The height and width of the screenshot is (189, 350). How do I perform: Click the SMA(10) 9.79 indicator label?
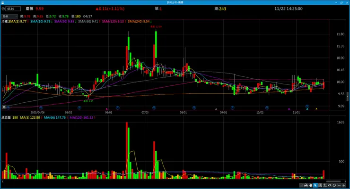coord(41,22)
